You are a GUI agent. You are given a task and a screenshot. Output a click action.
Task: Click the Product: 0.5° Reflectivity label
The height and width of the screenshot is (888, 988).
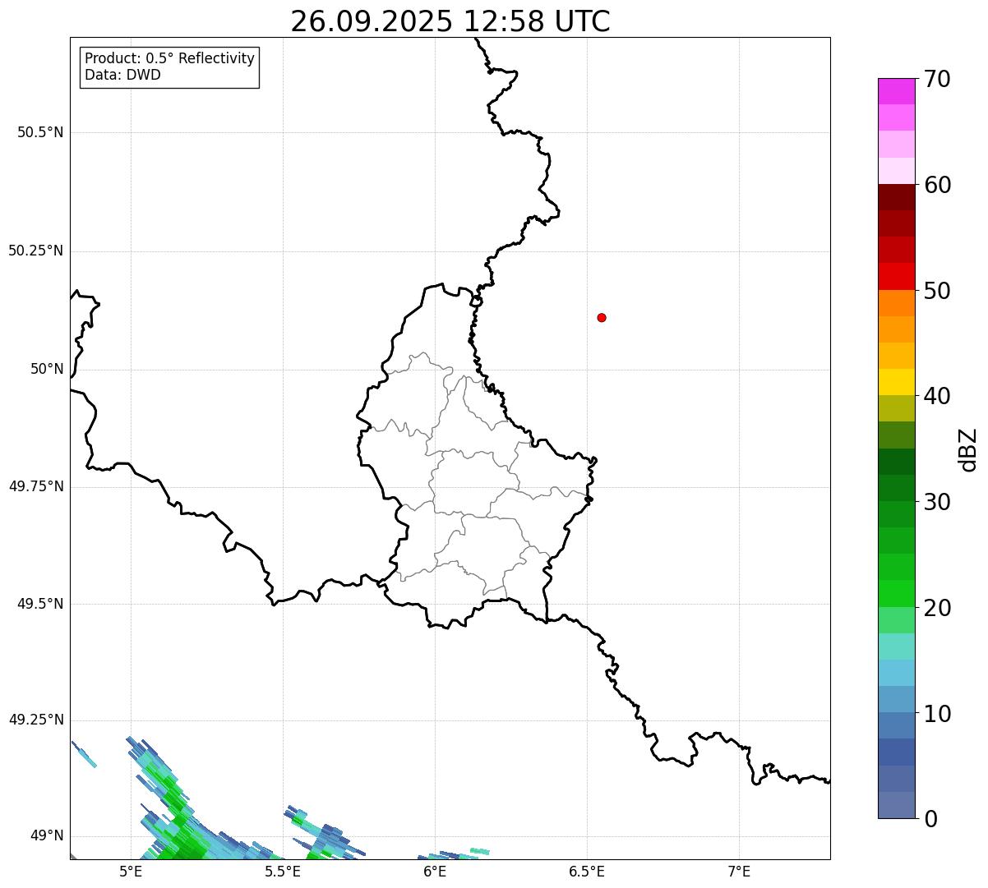[x=169, y=59]
